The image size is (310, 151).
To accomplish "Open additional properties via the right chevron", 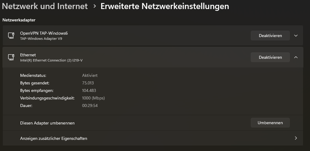I will [296, 138].
